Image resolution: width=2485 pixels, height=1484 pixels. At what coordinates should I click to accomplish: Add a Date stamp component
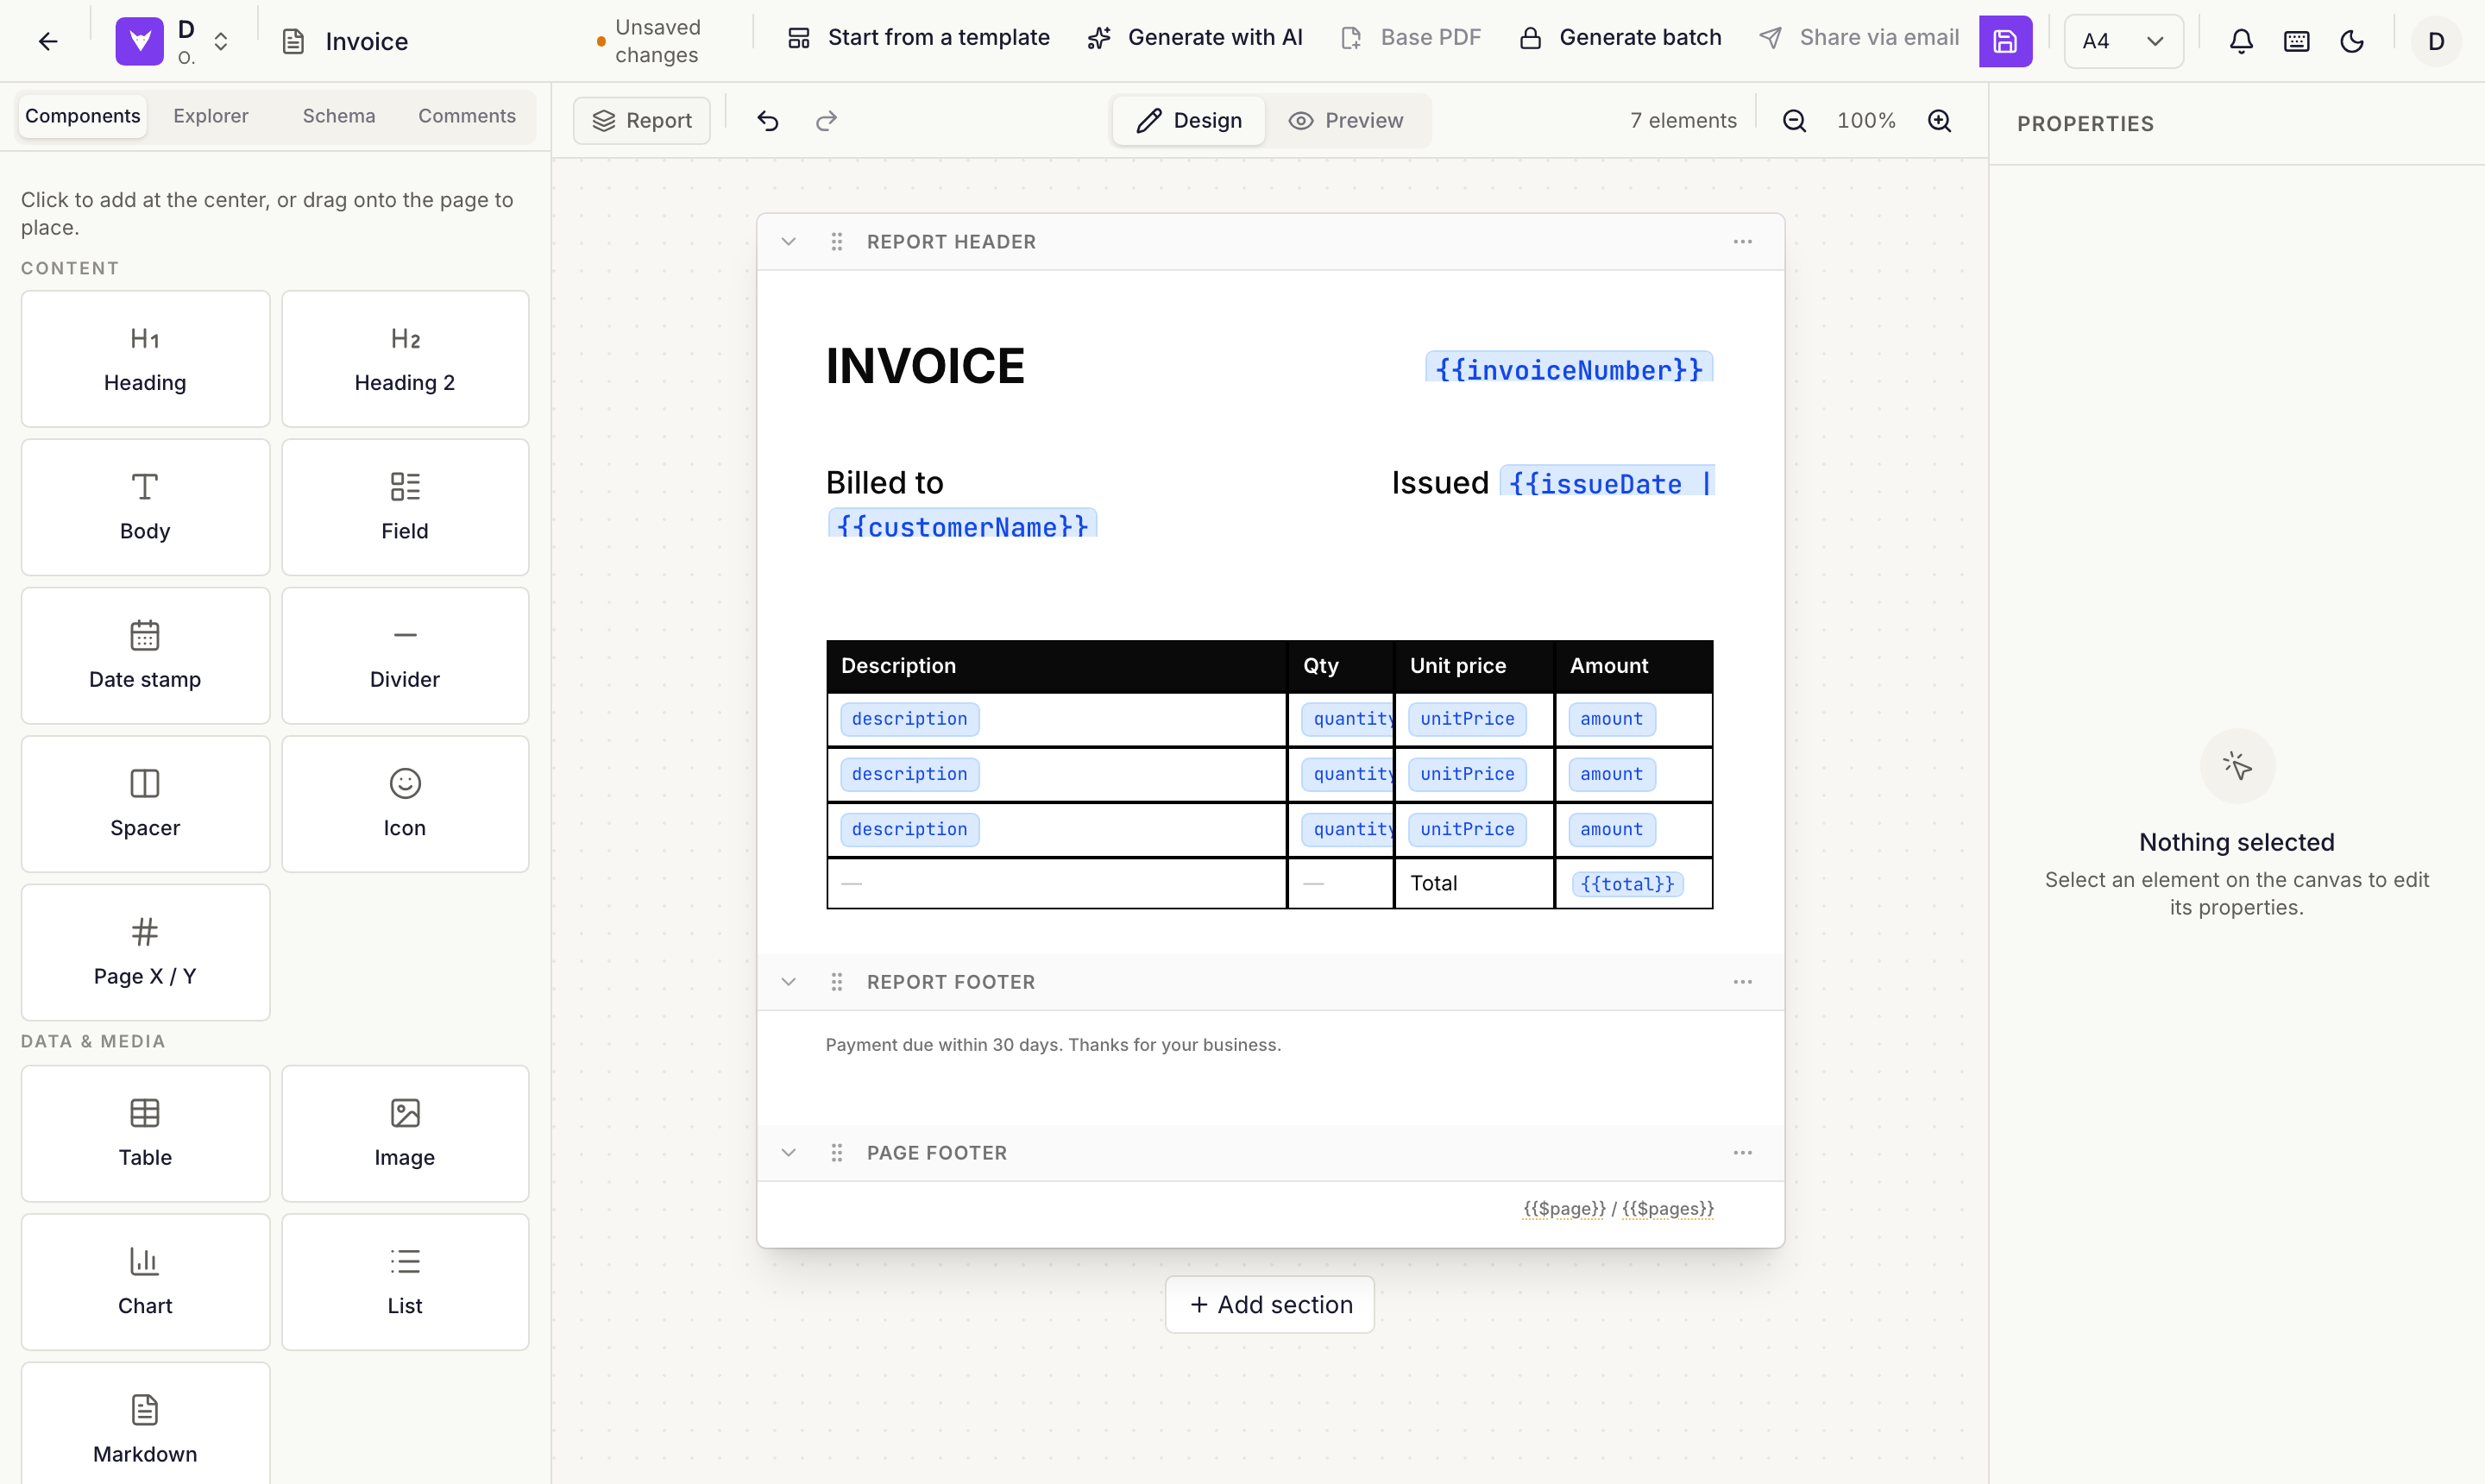point(145,656)
